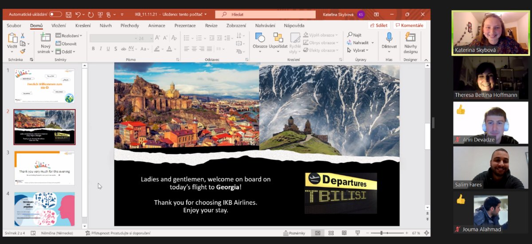Select slide 3 thumbnail in the panel
The image size is (532, 244).
click(44, 168)
